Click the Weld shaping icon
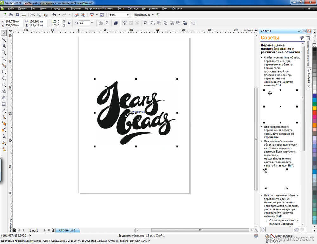Image resolution: width=317 pixels, height=244 pixels. click(146, 23)
